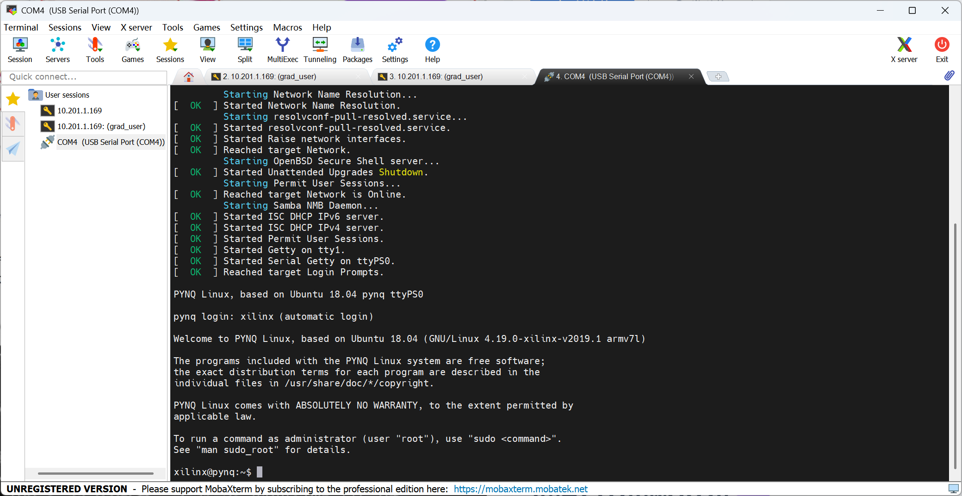
Task: Open the Sessions star toolbar icon
Action: pos(170,50)
